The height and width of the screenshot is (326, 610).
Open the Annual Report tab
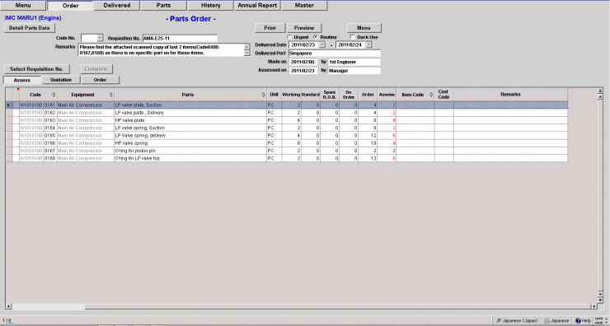[x=257, y=6]
